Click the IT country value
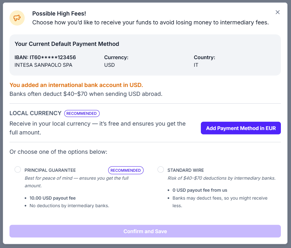The image size is (291, 248). click(x=196, y=65)
